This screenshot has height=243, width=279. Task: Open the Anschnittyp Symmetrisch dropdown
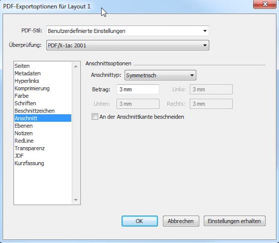point(160,75)
